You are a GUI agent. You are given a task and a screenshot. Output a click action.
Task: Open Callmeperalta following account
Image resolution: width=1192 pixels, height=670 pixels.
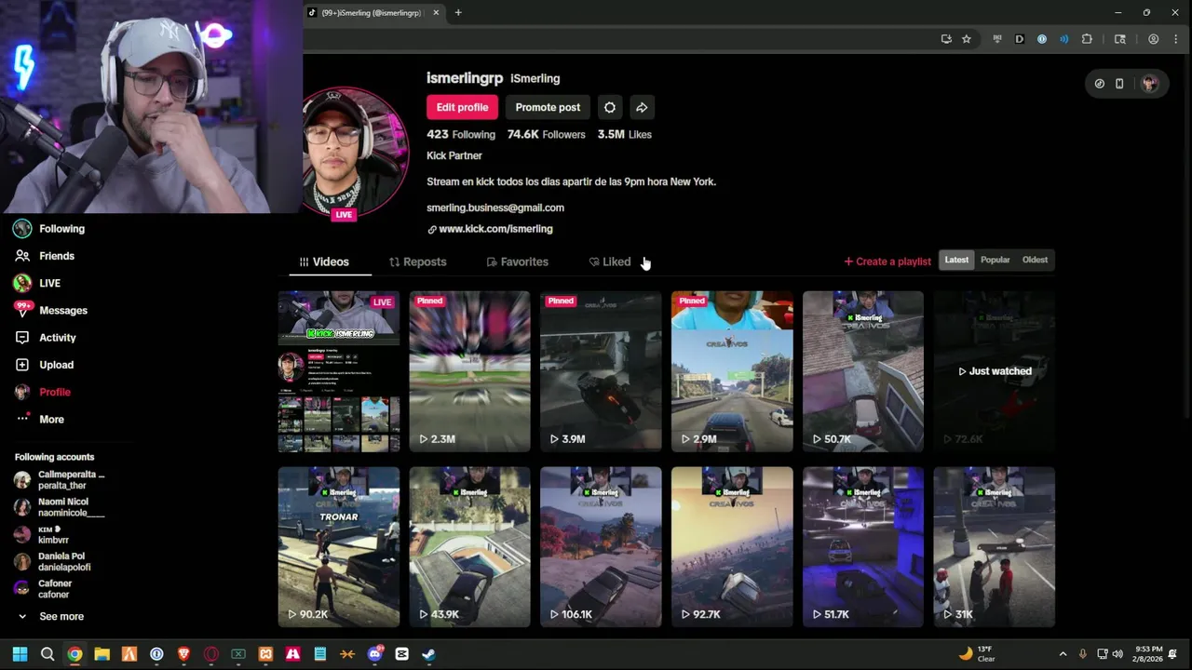pyautogui.click(x=59, y=480)
